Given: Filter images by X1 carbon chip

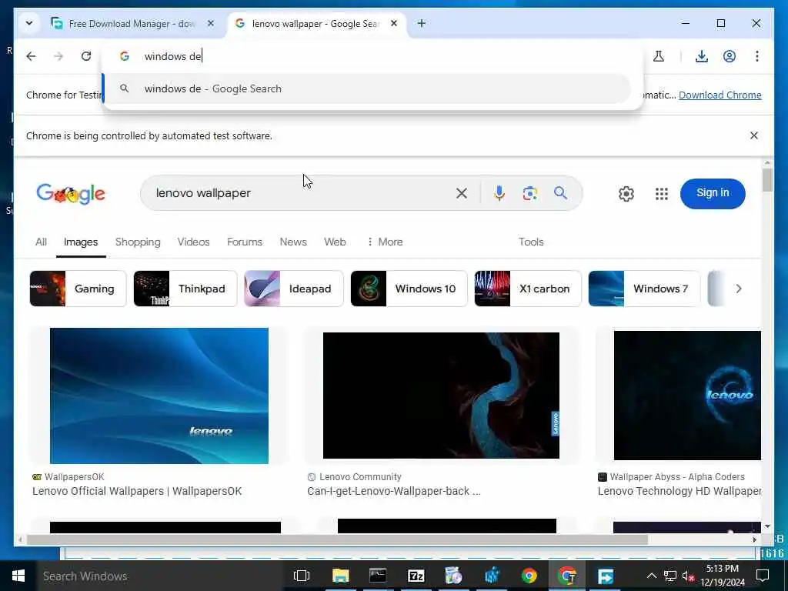Looking at the screenshot, I should point(528,289).
